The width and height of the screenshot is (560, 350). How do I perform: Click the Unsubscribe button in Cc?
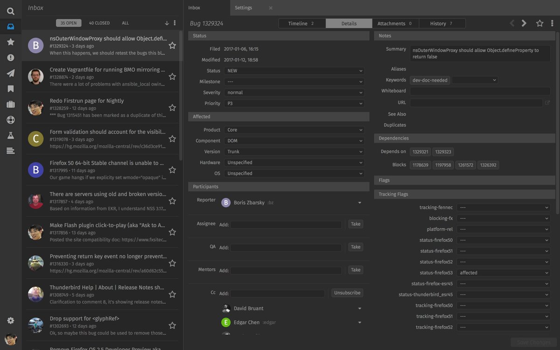(347, 293)
